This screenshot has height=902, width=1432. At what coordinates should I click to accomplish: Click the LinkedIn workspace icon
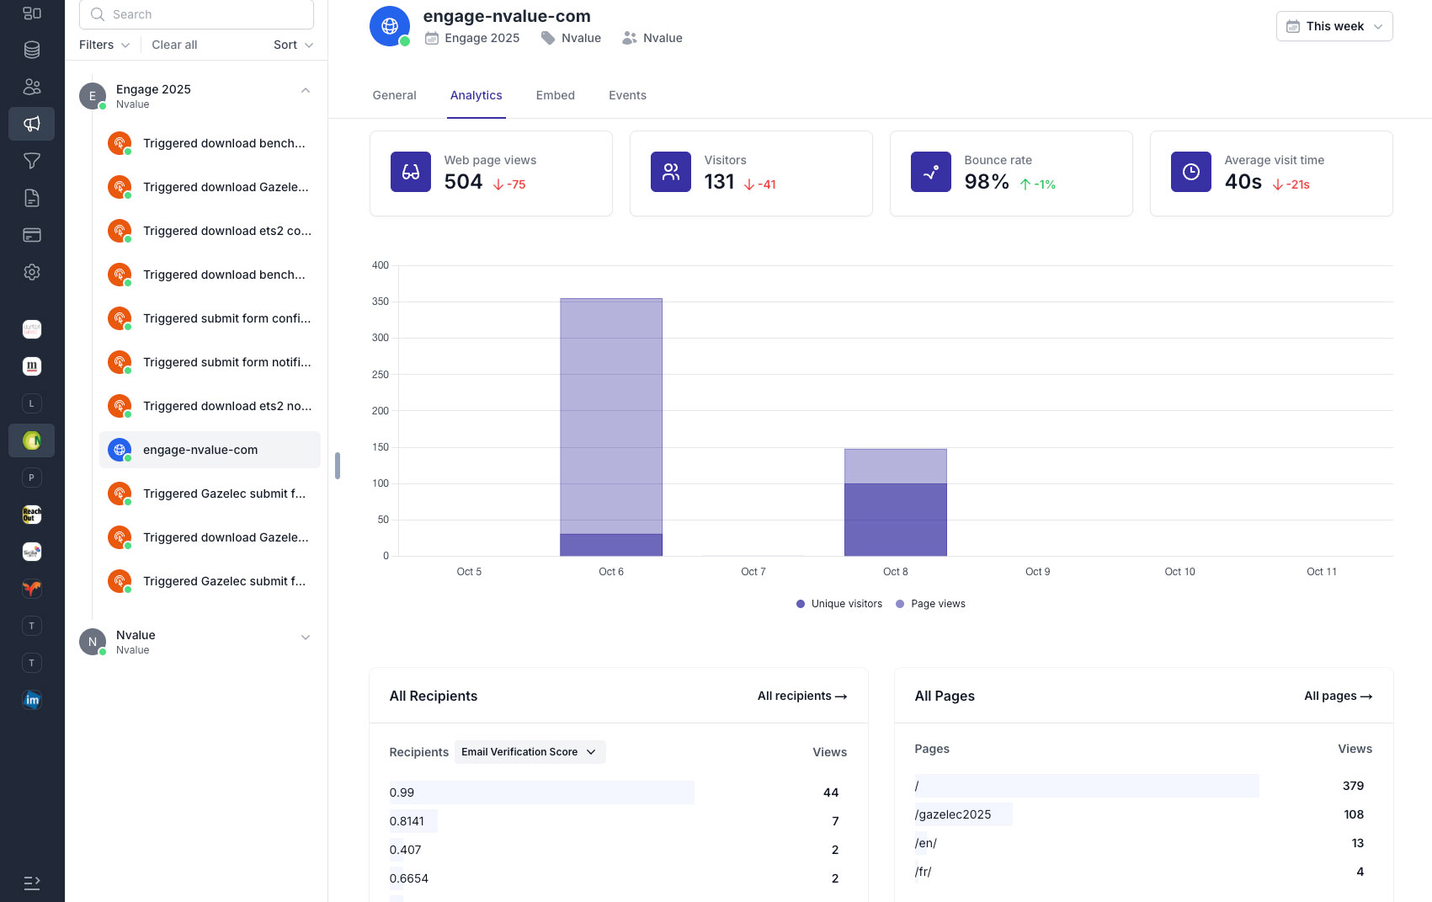(x=32, y=700)
